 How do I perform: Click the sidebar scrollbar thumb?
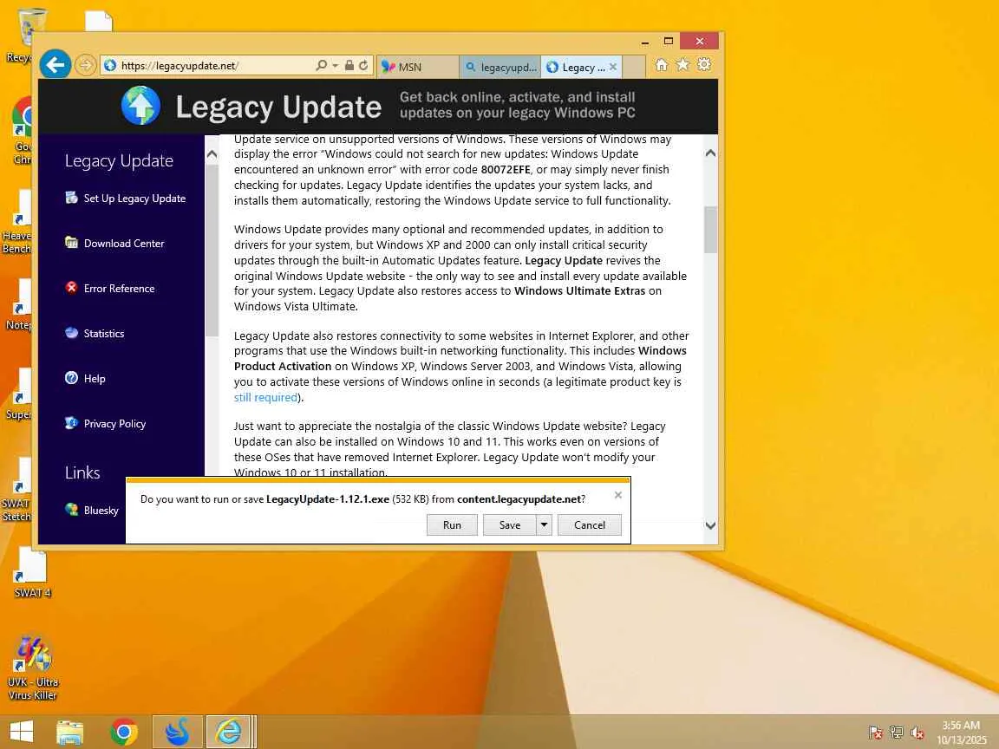212,251
